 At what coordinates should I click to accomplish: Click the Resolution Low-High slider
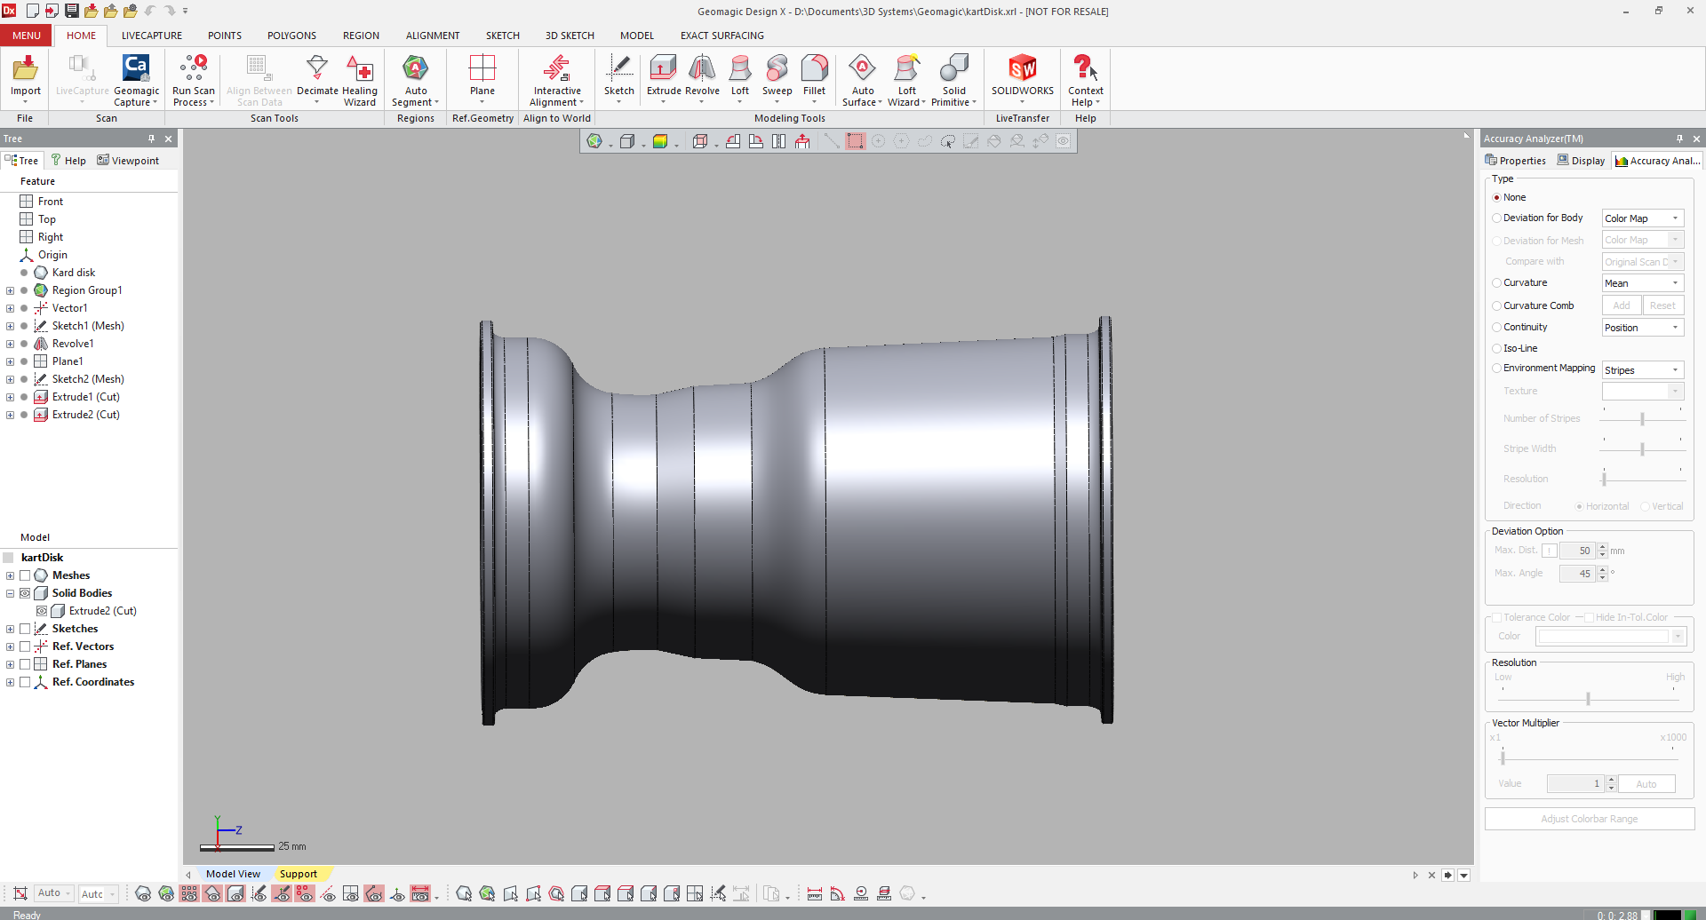tap(1588, 699)
